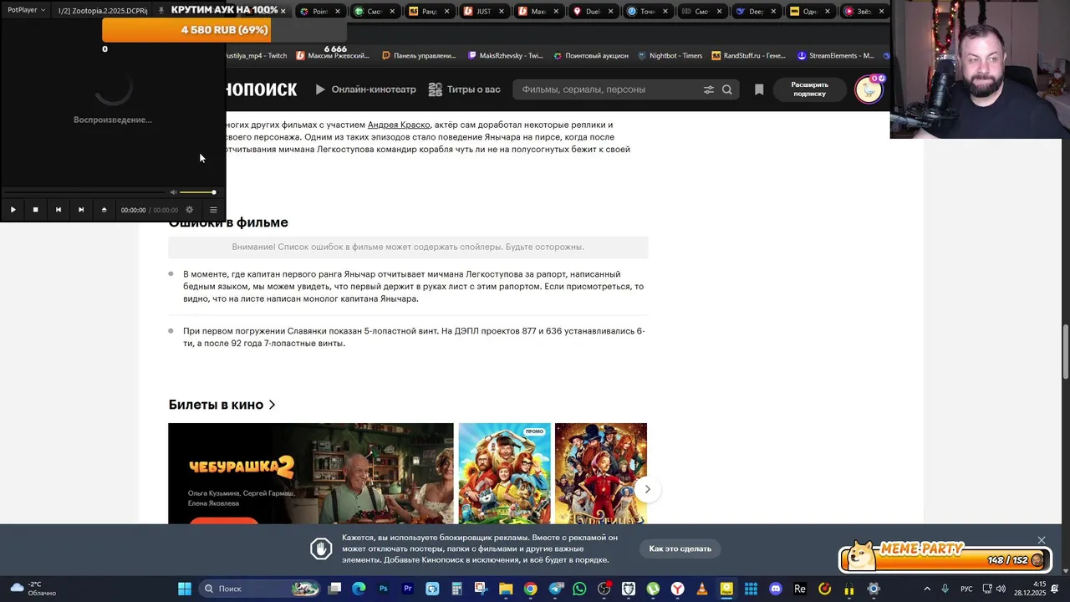Open File Explorer from taskbar
Viewport: 1070px width, 602px height.
coord(506,589)
